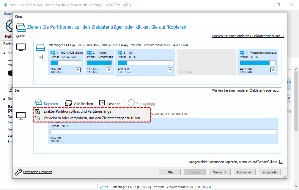Click the rescue media lifebuoy icon in main window

point(9,26)
